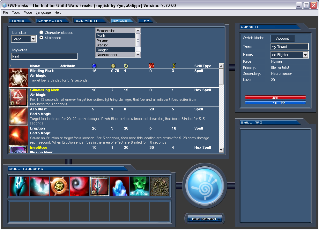The width and height of the screenshot is (319, 230).
Task: Click the Eruption skill icon
Action: (18, 136)
